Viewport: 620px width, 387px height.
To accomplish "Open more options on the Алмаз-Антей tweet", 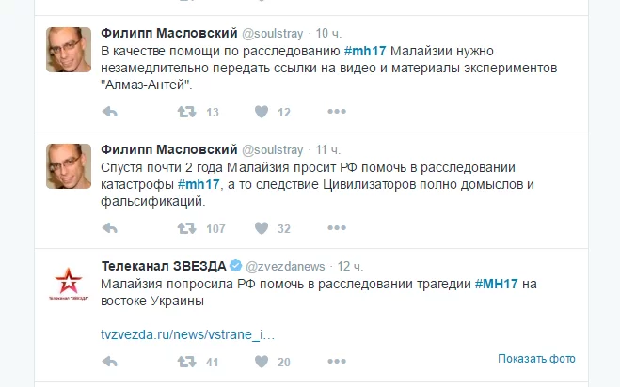I will pos(337,112).
